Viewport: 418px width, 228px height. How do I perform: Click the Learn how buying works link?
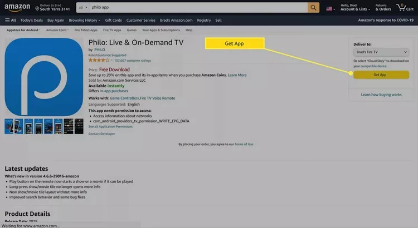click(x=381, y=95)
